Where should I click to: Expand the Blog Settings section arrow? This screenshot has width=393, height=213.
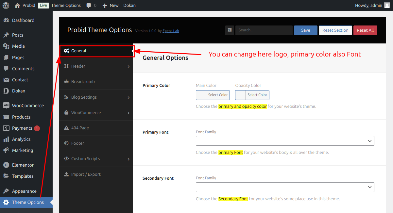point(128,98)
